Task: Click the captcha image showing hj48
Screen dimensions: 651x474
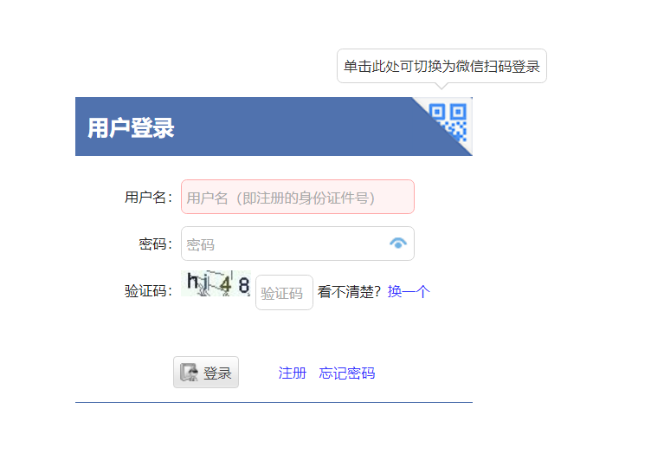Action: pyautogui.click(x=216, y=284)
